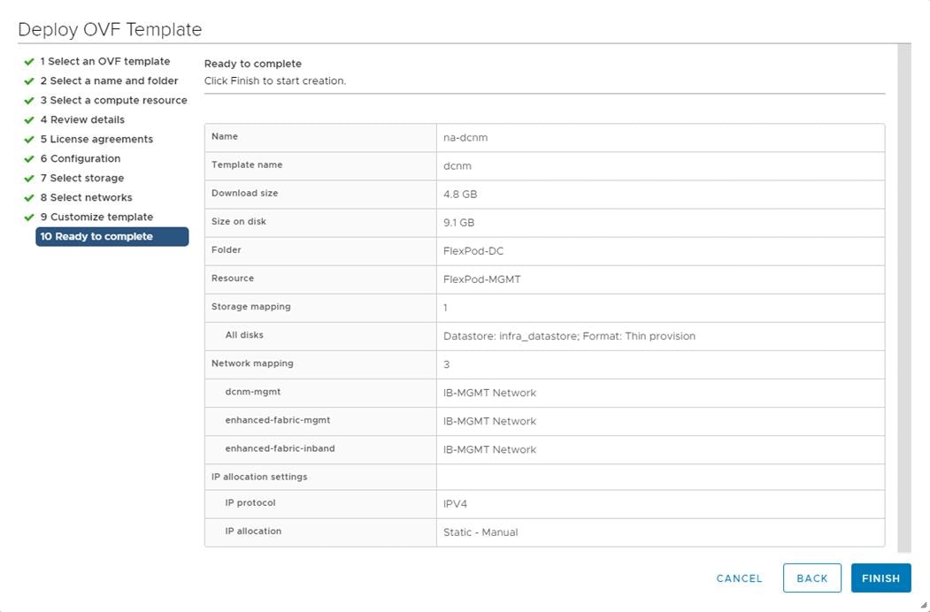Image resolution: width=930 pixels, height=612 pixels.
Task: Click the enhanced-fabric-mgmt label
Action: [278, 420]
